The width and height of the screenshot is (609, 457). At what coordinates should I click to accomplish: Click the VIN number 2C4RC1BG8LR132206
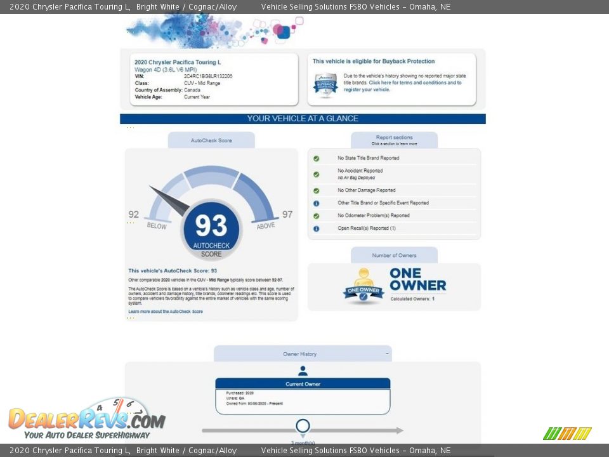click(x=208, y=76)
